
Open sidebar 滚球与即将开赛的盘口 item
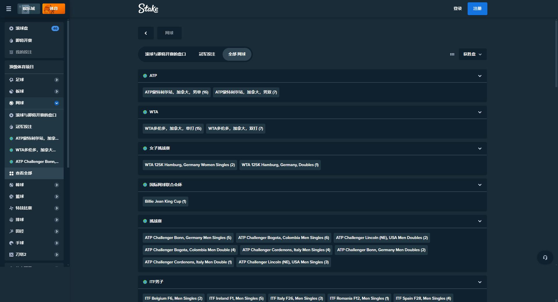pyautogui.click(x=34, y=115)
